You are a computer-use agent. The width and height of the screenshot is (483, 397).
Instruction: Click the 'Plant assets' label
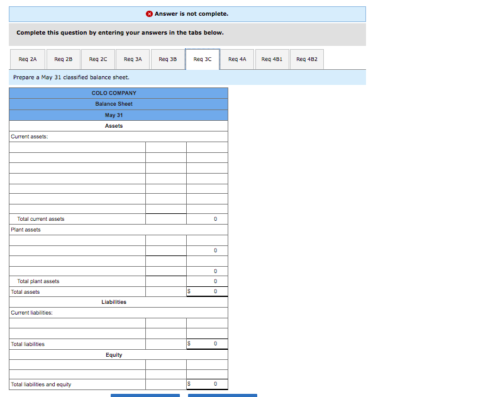tap(26, 230)
